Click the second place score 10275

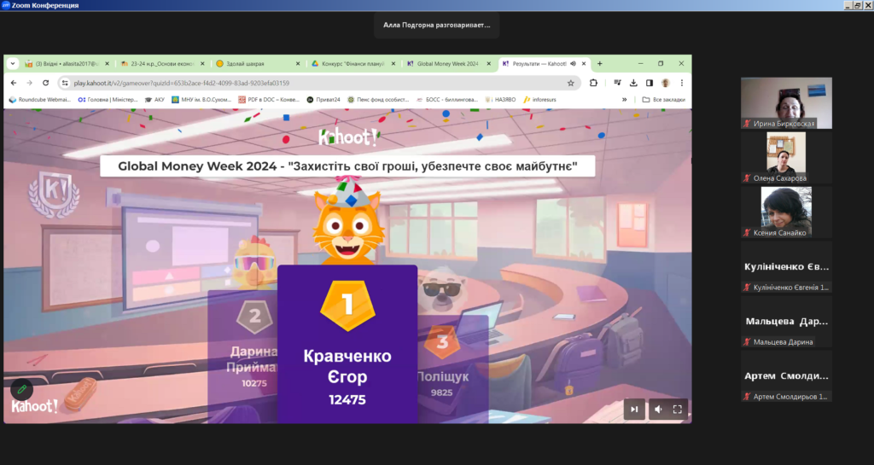pyautogui.click(x=254, y=384)
